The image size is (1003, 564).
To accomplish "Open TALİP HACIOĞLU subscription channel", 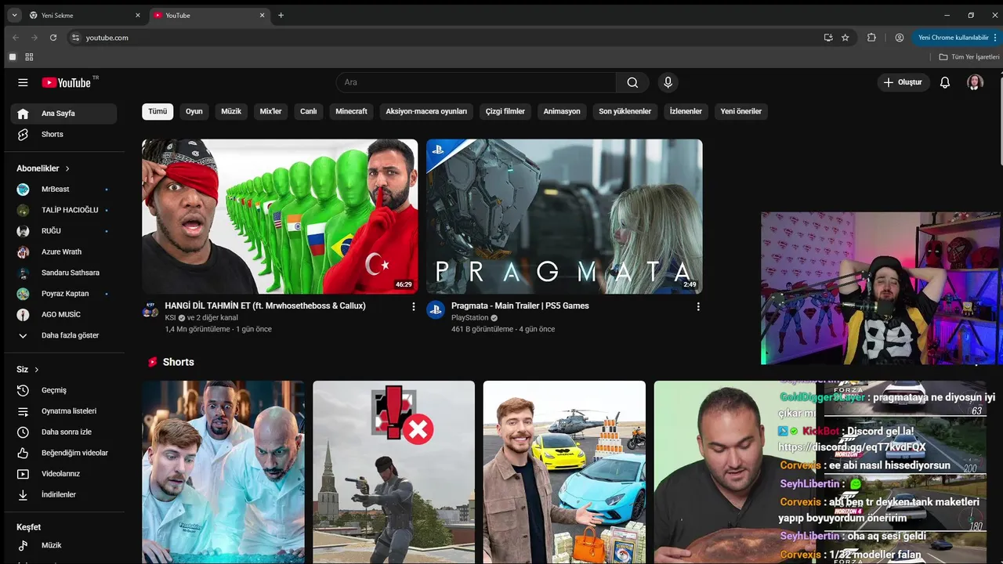I will pos(63,210).
